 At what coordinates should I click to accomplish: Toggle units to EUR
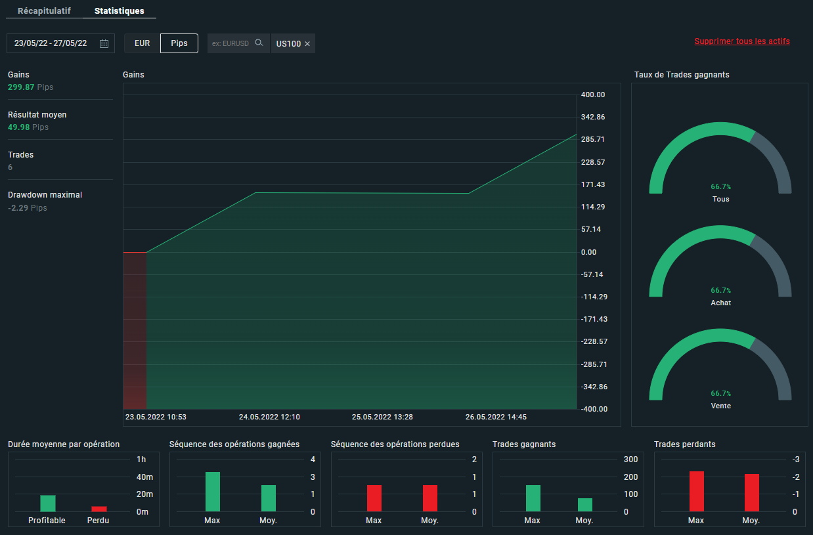click(x=142, y=43)
